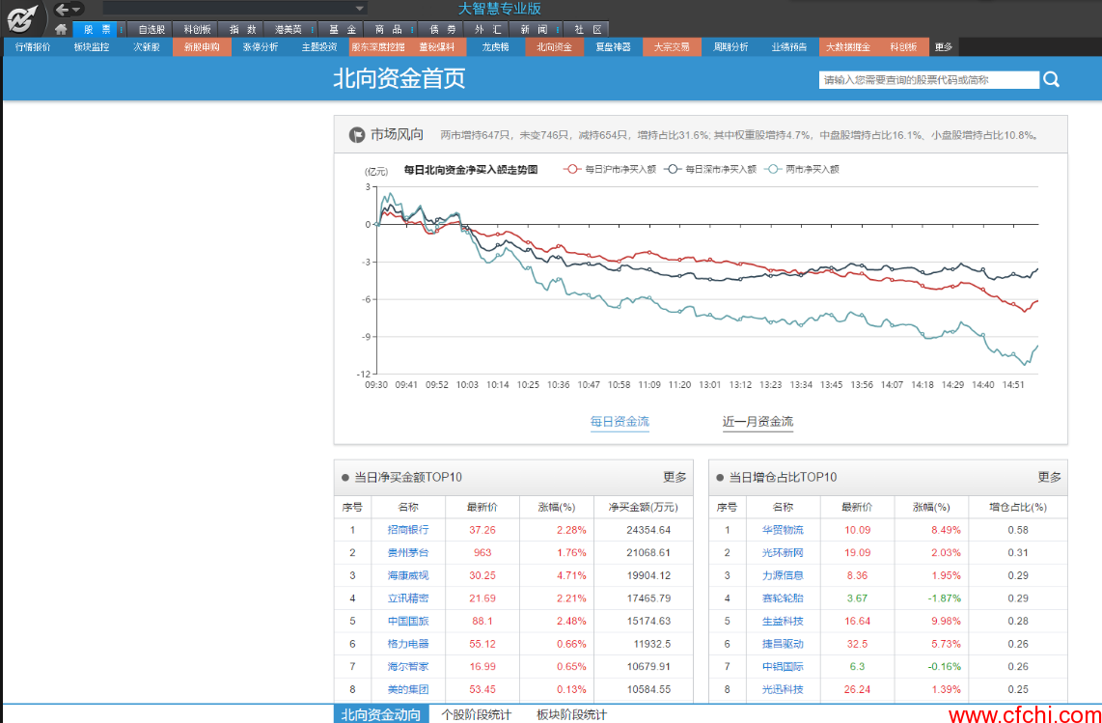Viewport: 1102px width, 723px height.
Task: Open 中铝国际 stock link
Action: 783,667
